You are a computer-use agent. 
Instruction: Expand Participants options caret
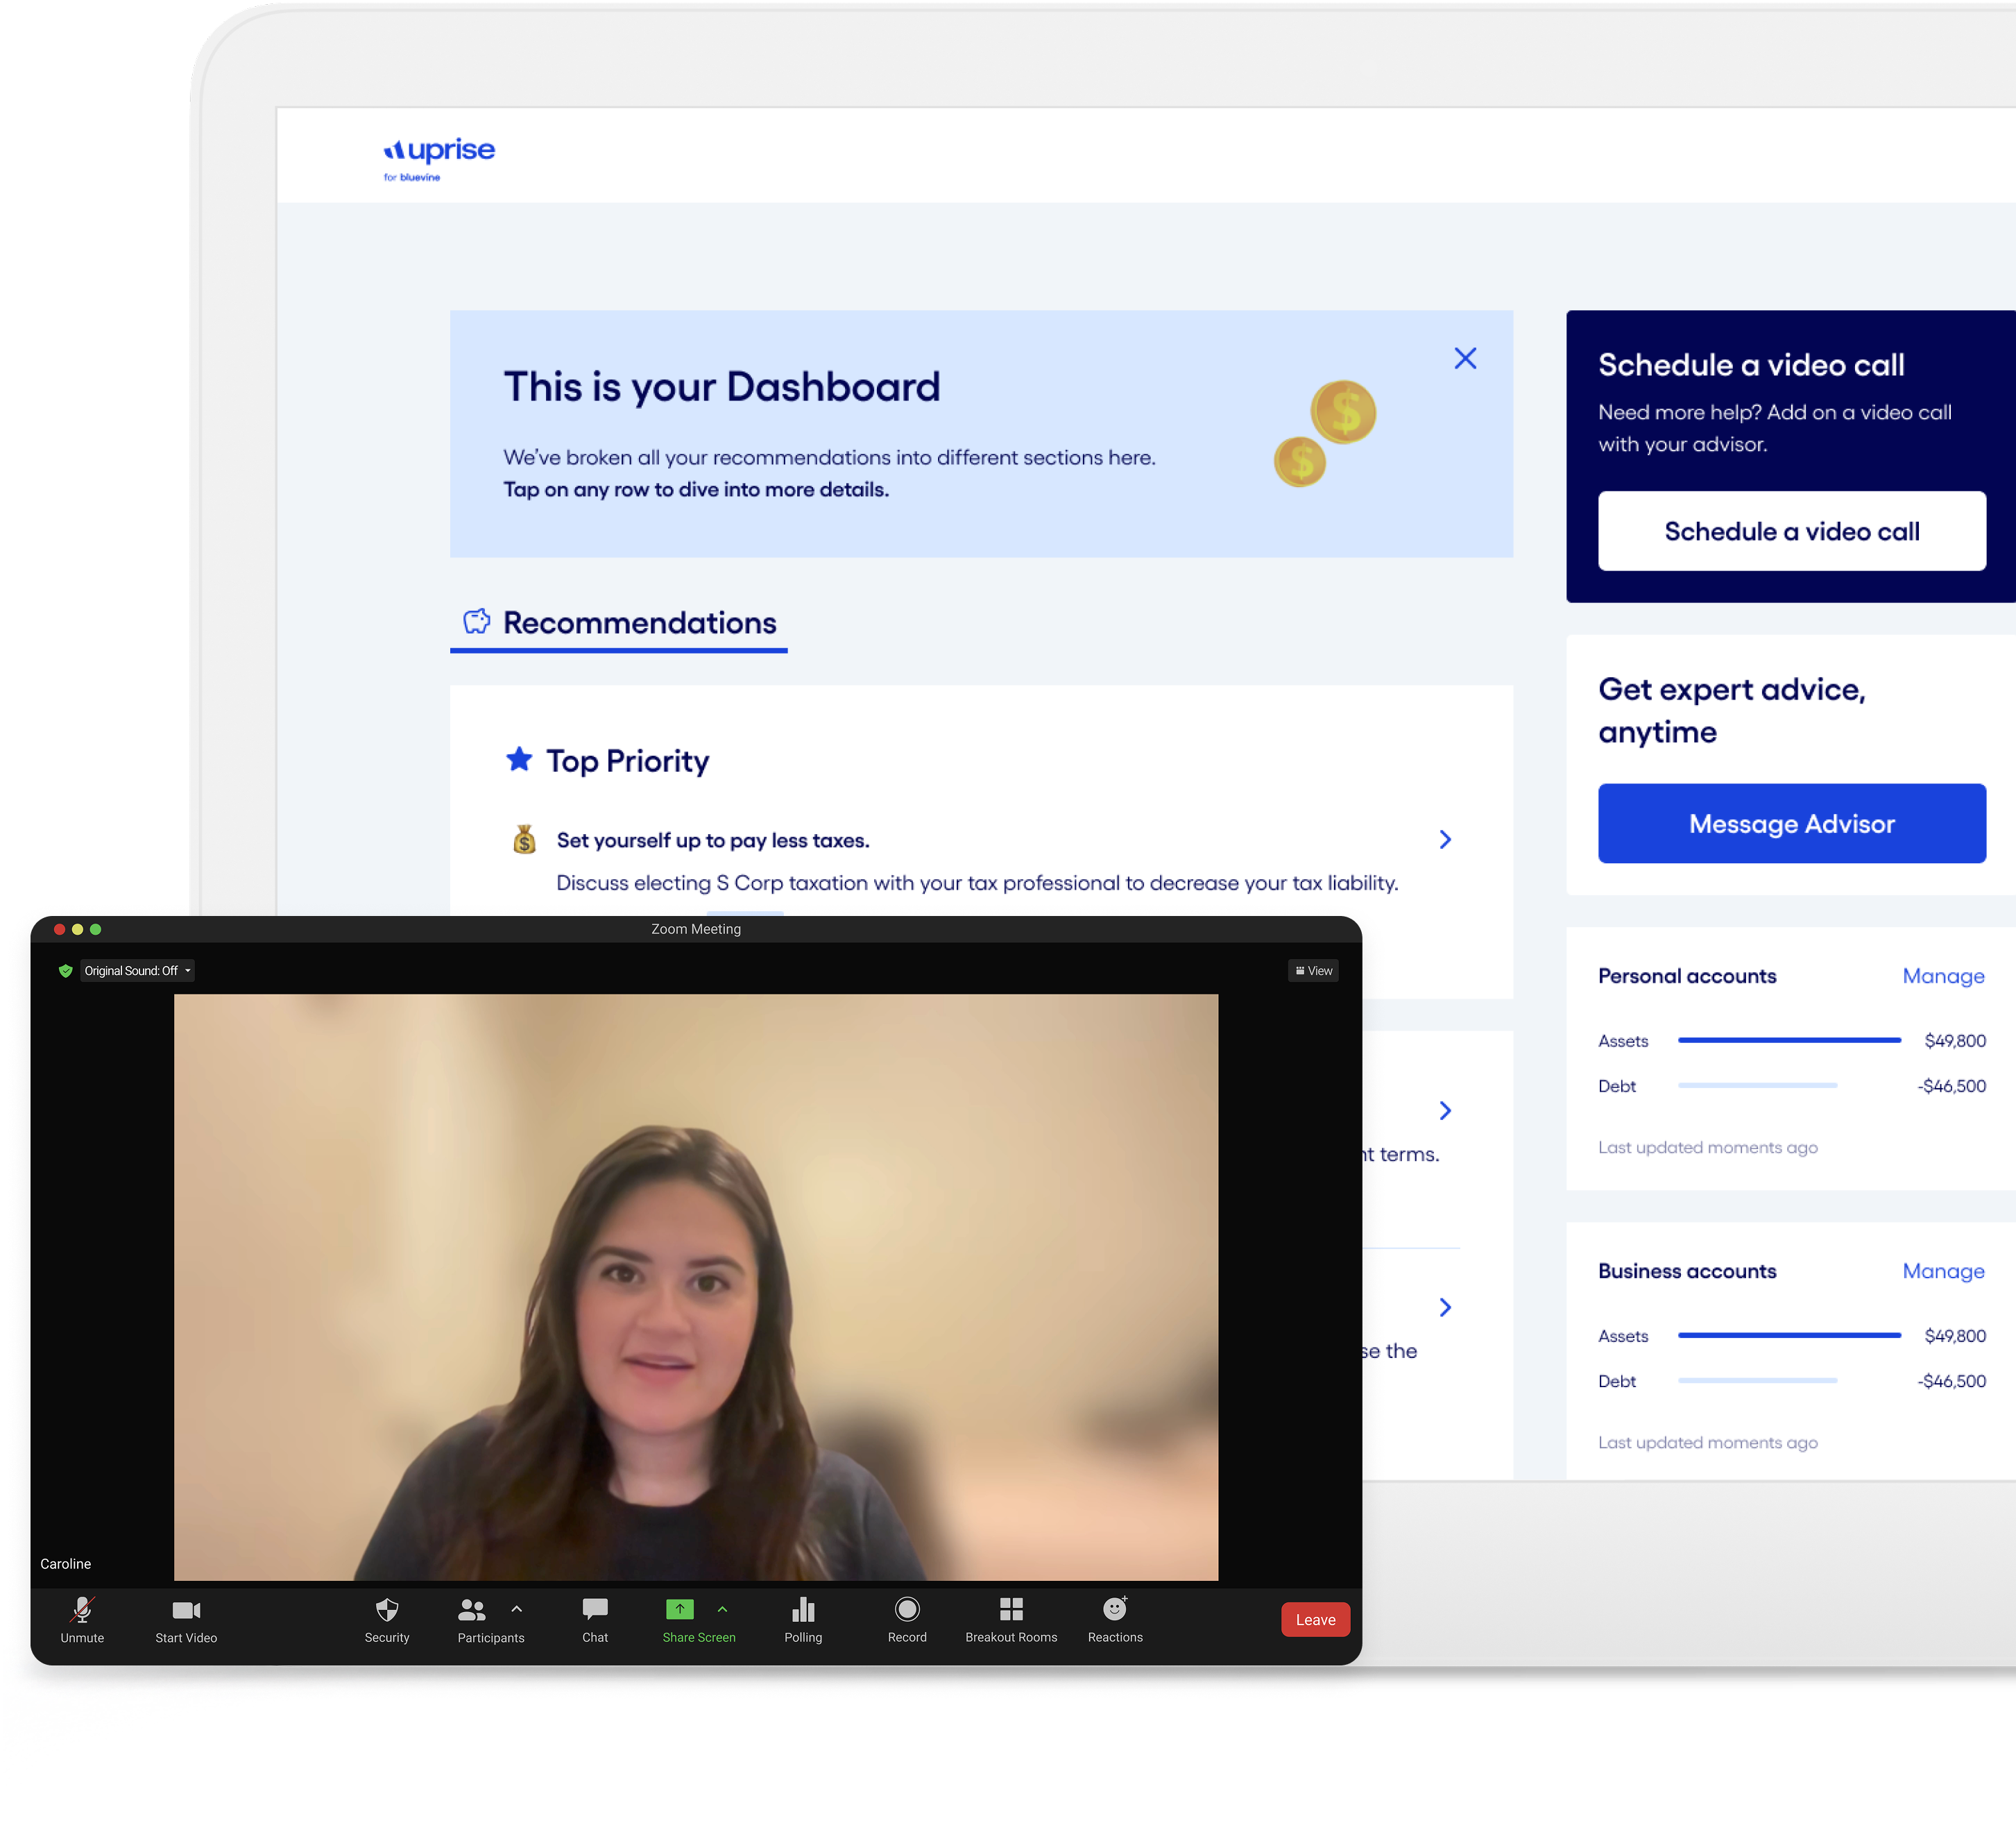[517, 1609]
